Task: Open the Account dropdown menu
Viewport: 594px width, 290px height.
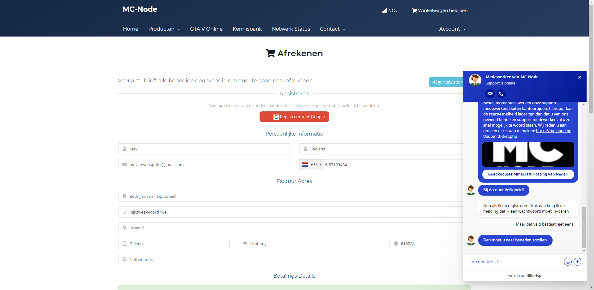Action: [x=452, y=29]
